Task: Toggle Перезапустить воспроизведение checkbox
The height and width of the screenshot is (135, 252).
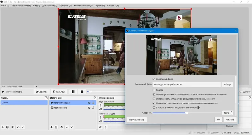Action: (x=154, y=94)
